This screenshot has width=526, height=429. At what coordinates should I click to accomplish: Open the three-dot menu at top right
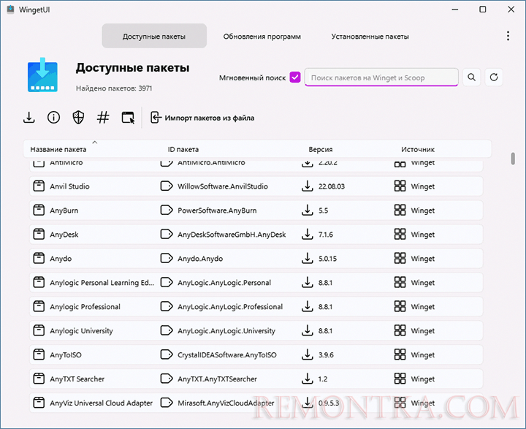508,36
